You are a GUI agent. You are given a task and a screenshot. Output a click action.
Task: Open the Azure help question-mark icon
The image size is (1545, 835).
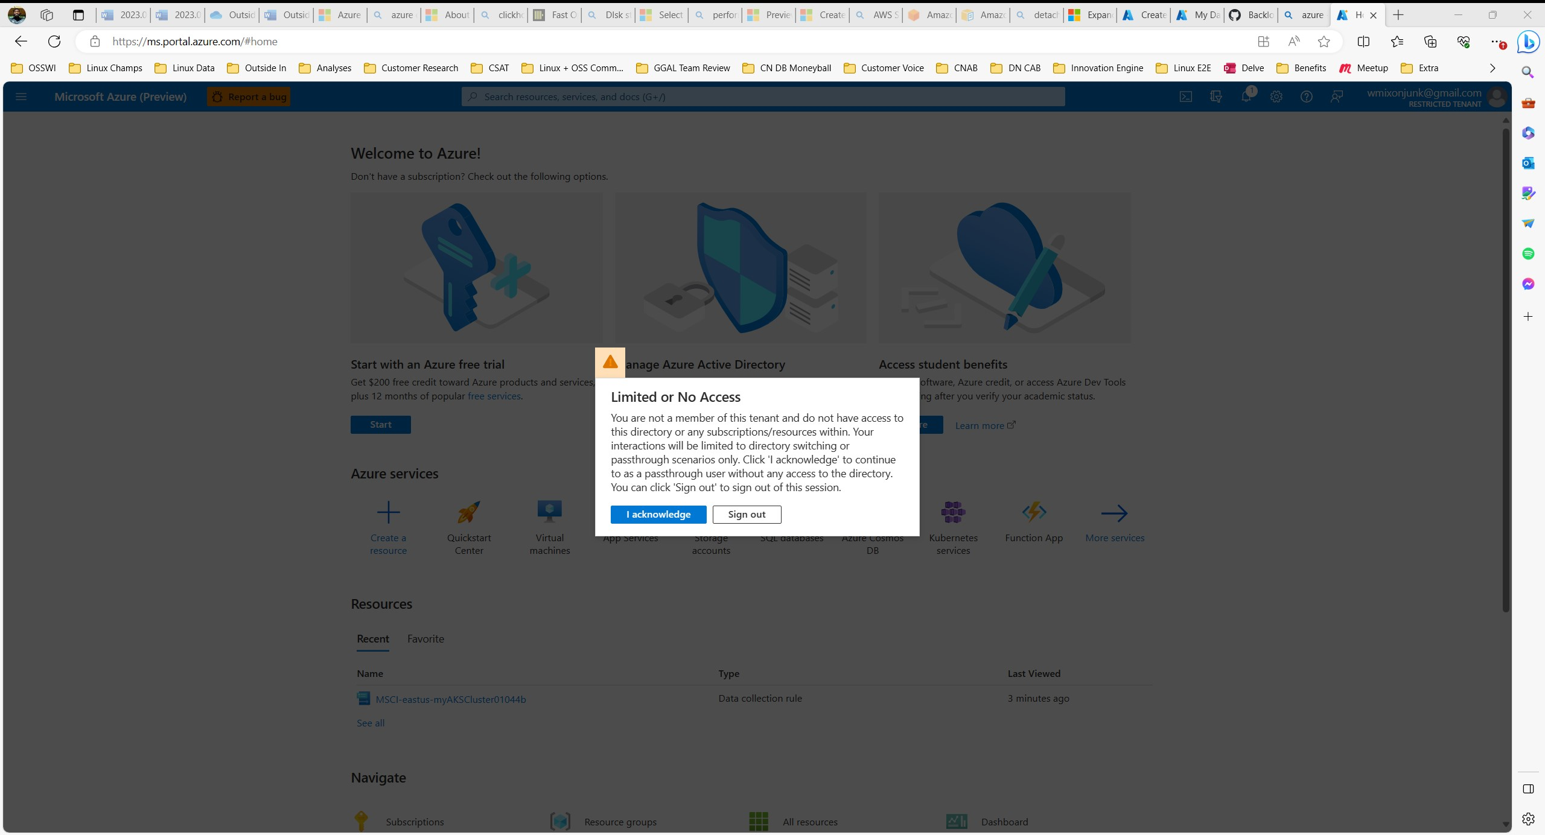pos(1306,97)
